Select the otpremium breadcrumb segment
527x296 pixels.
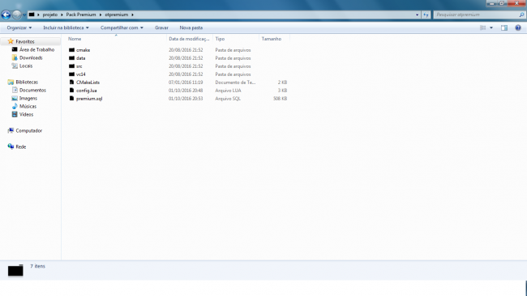click(x=116, y=15)
